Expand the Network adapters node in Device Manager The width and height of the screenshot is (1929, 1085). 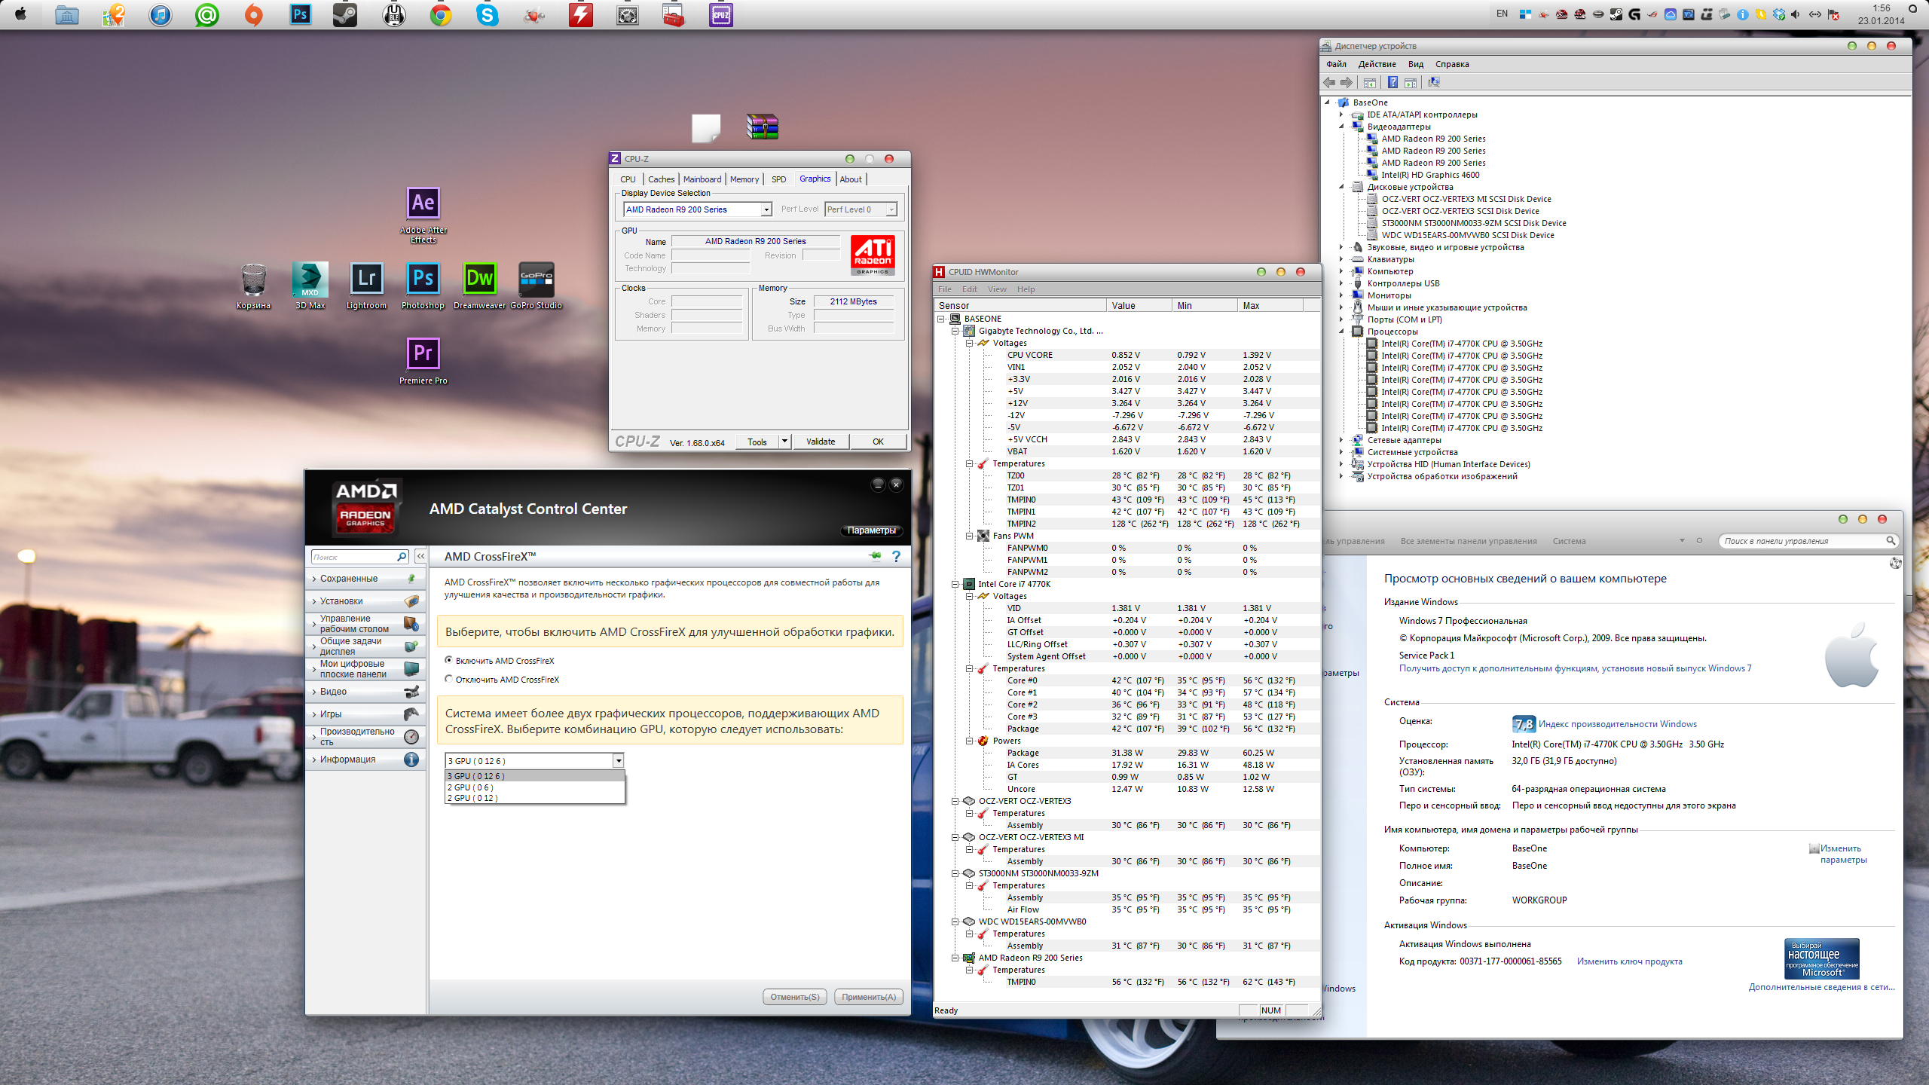(x=1341, y=440)
